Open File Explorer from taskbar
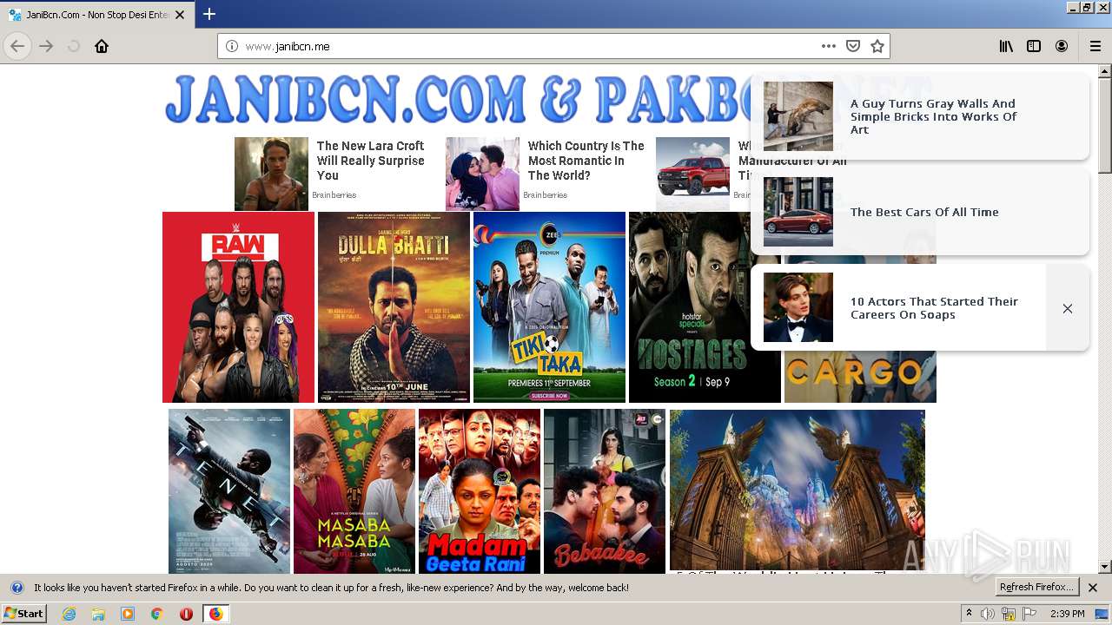Image resolution: width=1112 pixels, height=625 pixels. point(98,614)
